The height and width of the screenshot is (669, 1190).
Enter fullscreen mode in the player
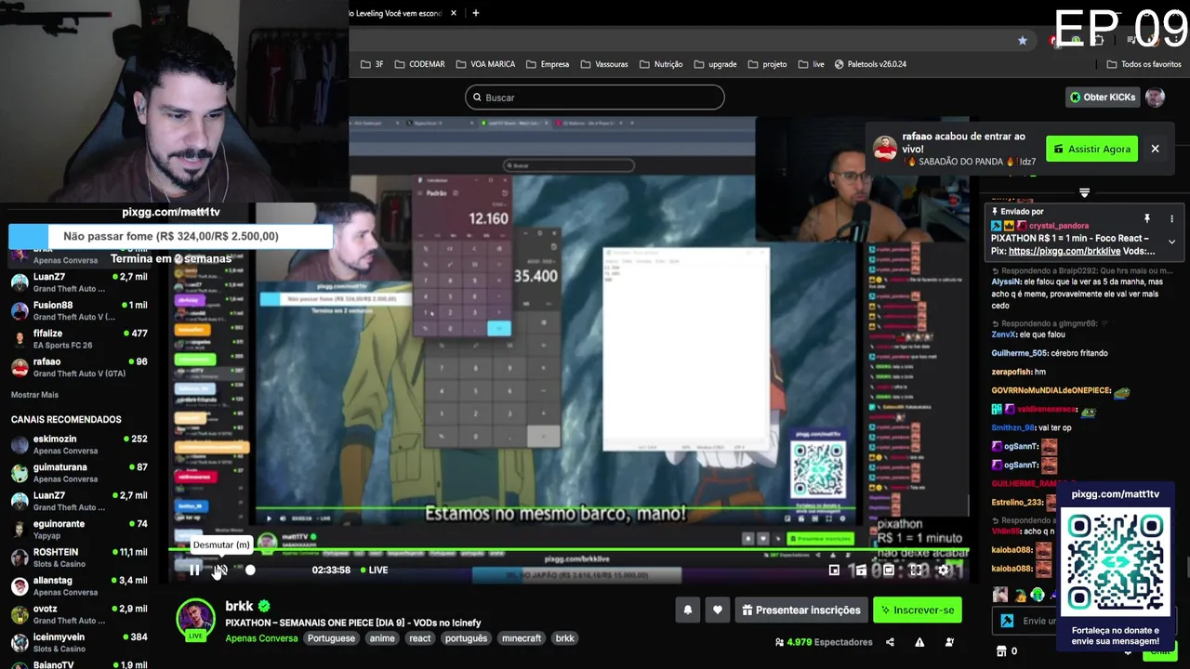coord(916,570)
